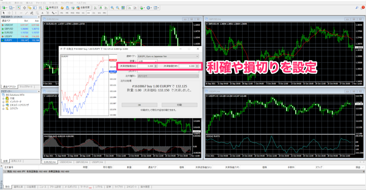Viewport: 366px width, 190px height.
Task: Open the チャート menu
Action: 41,3
